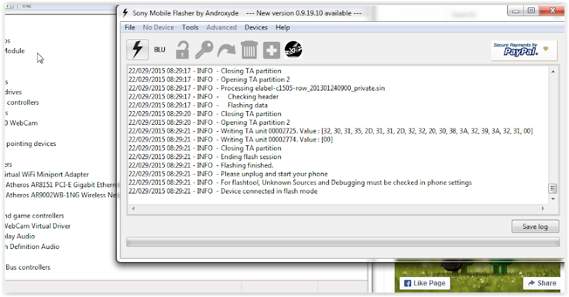The height and width of the screenshot is (297, 569).
Task: Select the 'Unknown Sources and Debugging' log line
Action: [x=300, y=183]
